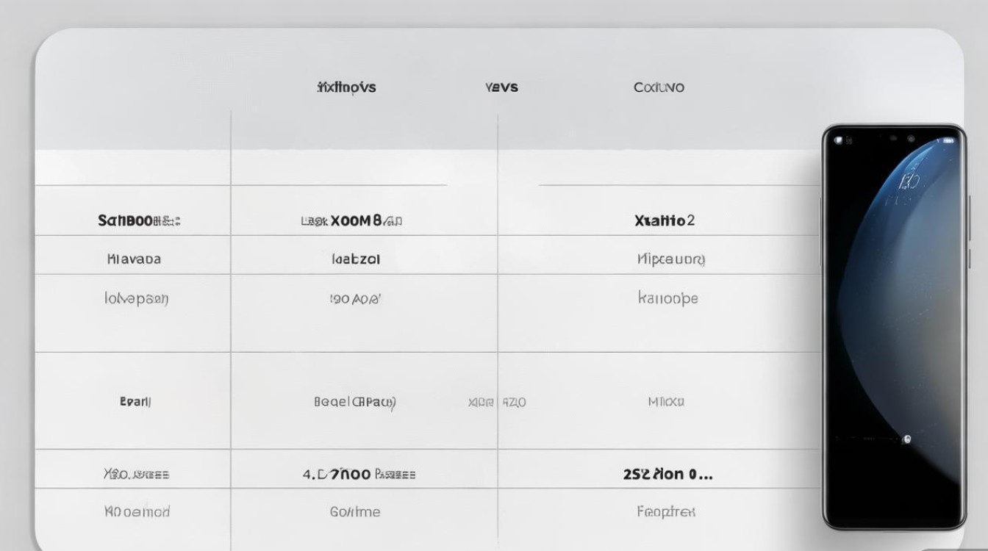Image resolution: width=988 pixels, height=551 pixels.
Task: Click the "laabzol" table cell
Action: tap(356, 259)
